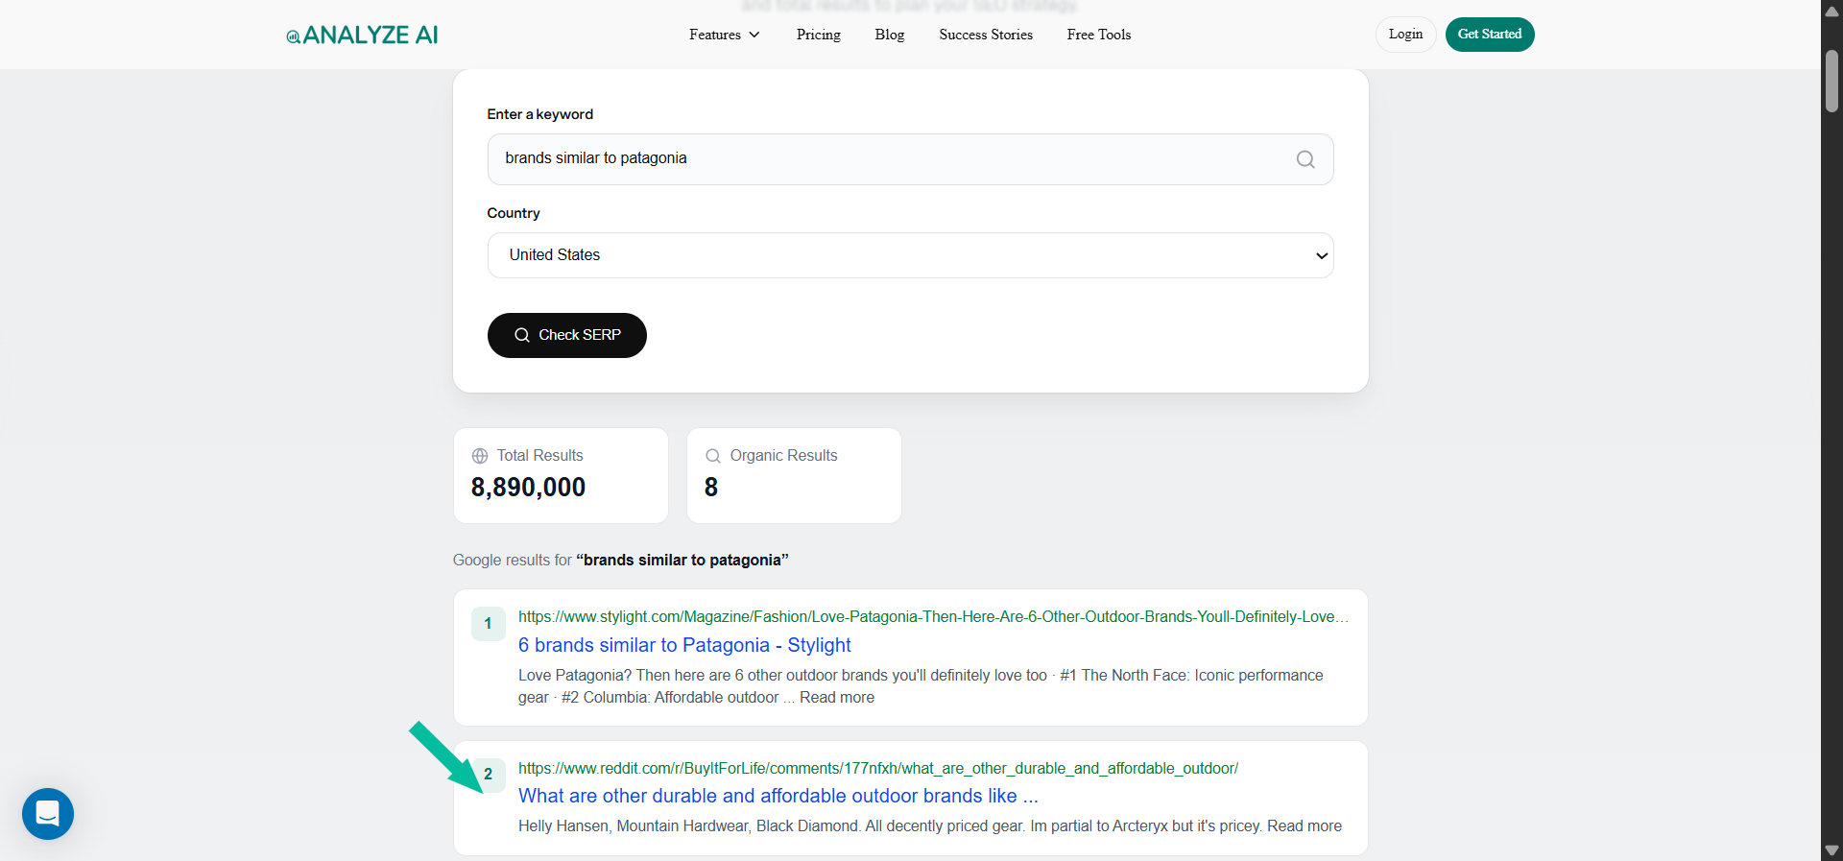Image resolution: width=1843 pixels, height=861 pixels.
Task: Open 'What are other durable and affordable outdoor brands' title
Action: coord(778,796)
